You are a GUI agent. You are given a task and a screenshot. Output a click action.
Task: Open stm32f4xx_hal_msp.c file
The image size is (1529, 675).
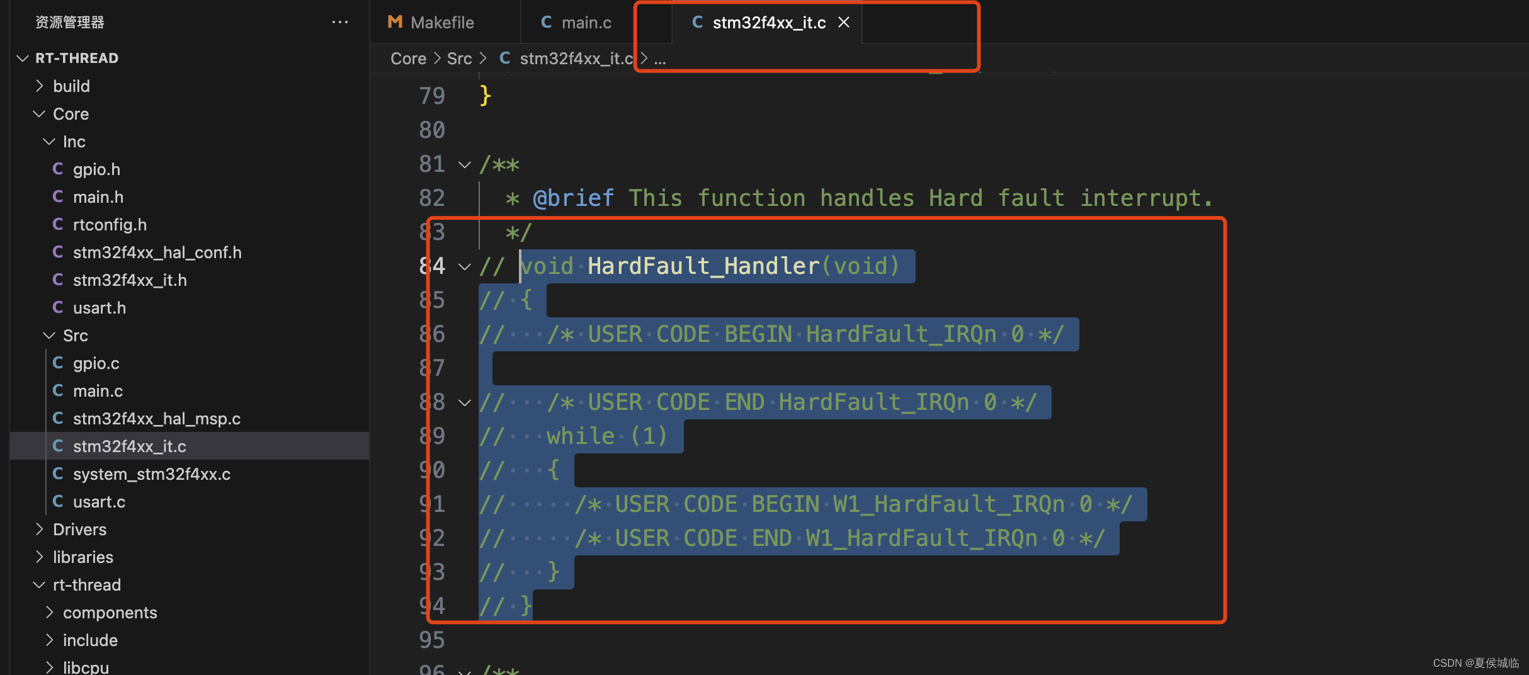190,418
